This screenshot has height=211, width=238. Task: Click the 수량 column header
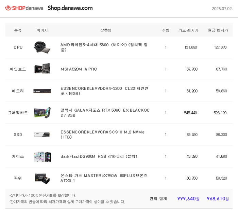(x=166, y=30)
